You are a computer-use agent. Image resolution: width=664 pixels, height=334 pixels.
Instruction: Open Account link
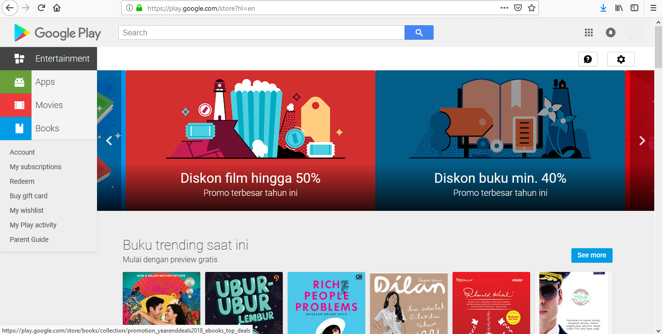(22, 152)
